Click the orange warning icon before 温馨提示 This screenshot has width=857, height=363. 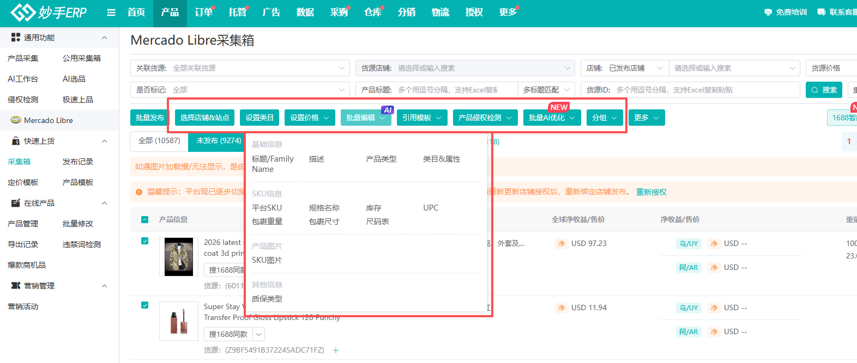point(139,192)
